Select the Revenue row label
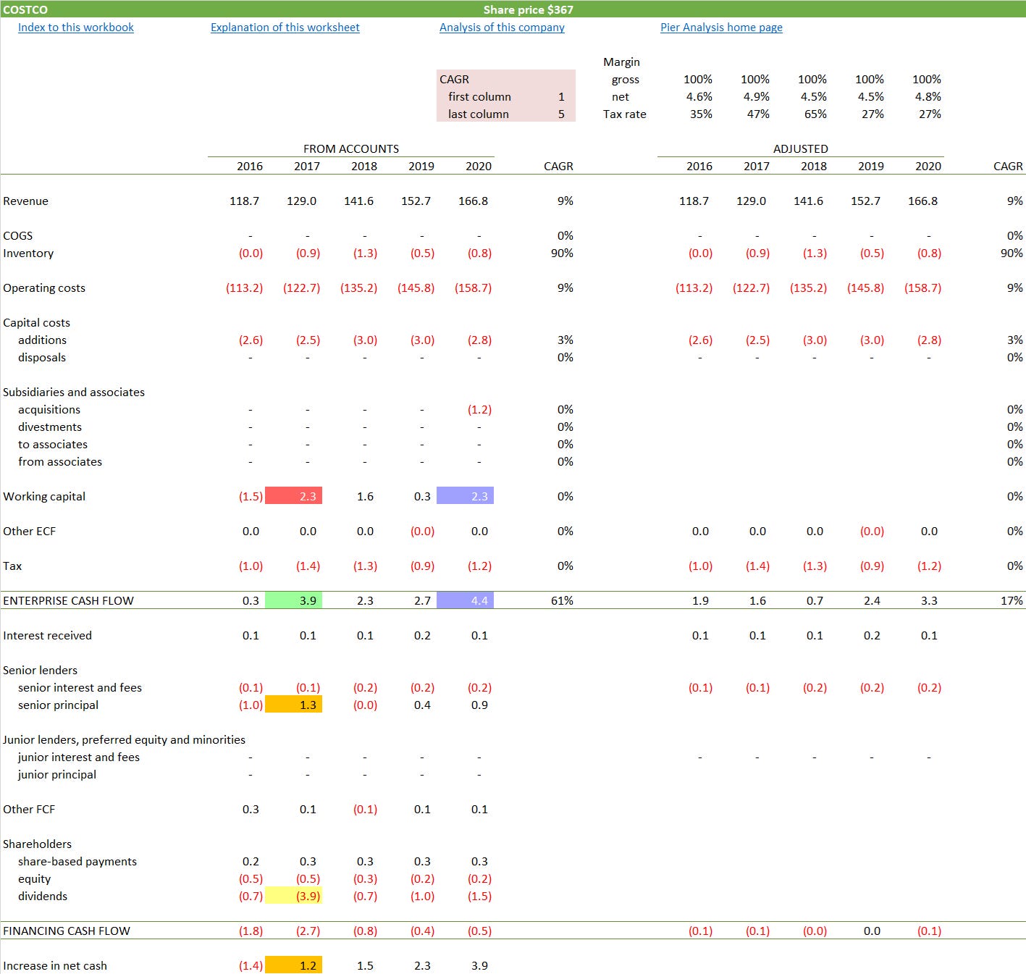 coord(25,201)
